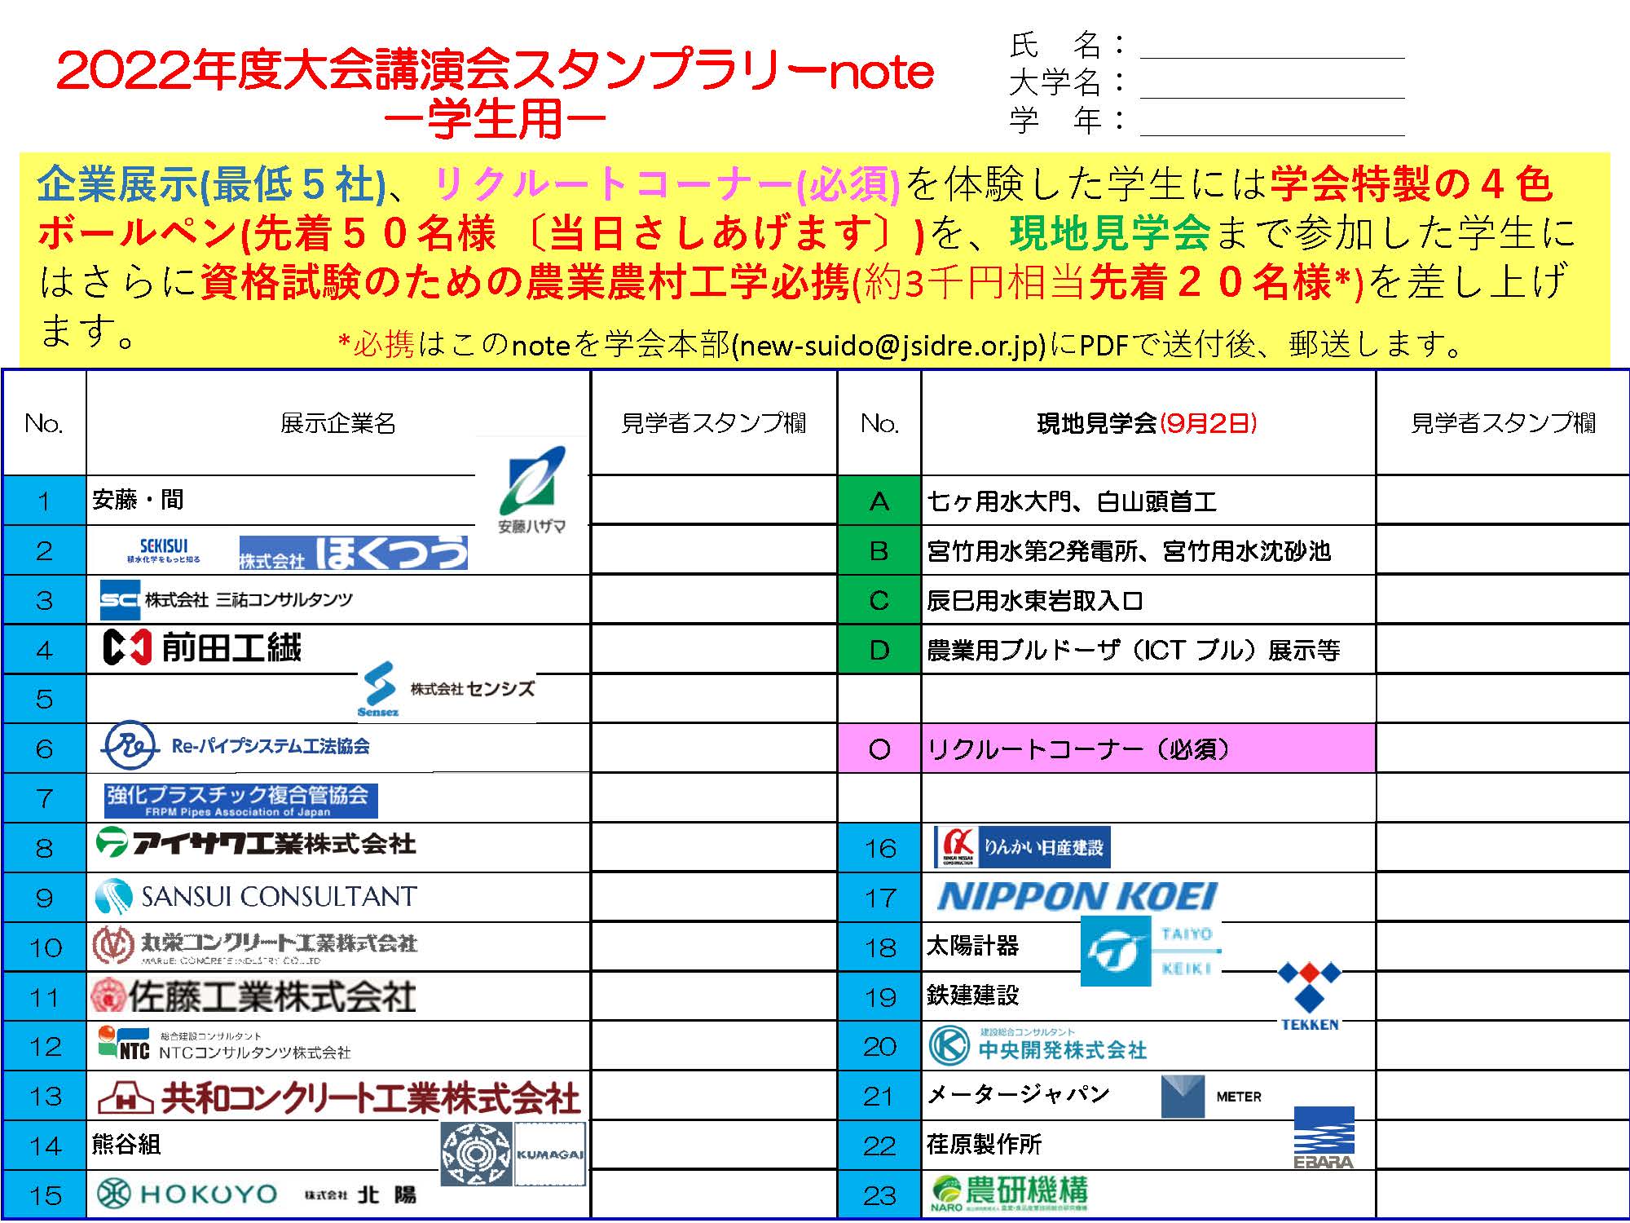This screenshot has height=1223, width=1630.
Task: Click the SC 三祐コンサルタンツ logo
Action: coord(227,600)
